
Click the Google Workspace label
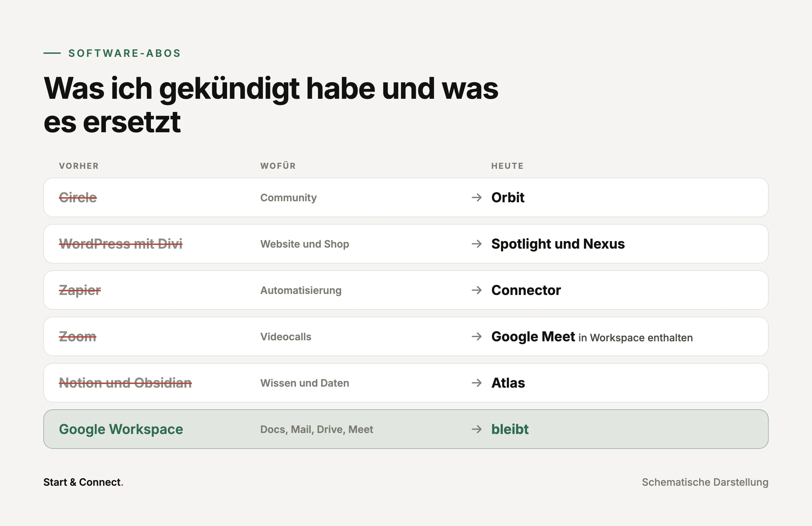tap(121, 430)
